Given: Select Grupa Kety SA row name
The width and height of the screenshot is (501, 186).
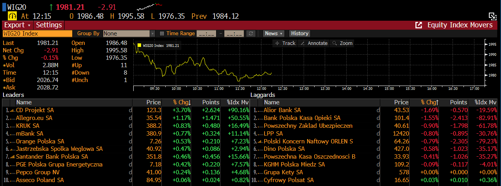Looking at the screenshot, I should click(x=283, y=172).
